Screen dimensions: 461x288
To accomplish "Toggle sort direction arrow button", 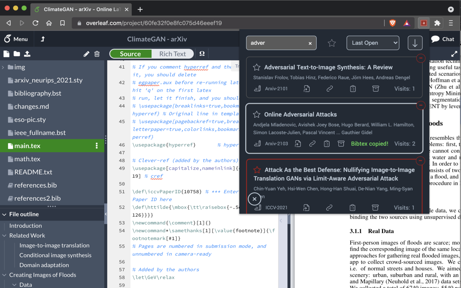I will [x=415, y=43].
